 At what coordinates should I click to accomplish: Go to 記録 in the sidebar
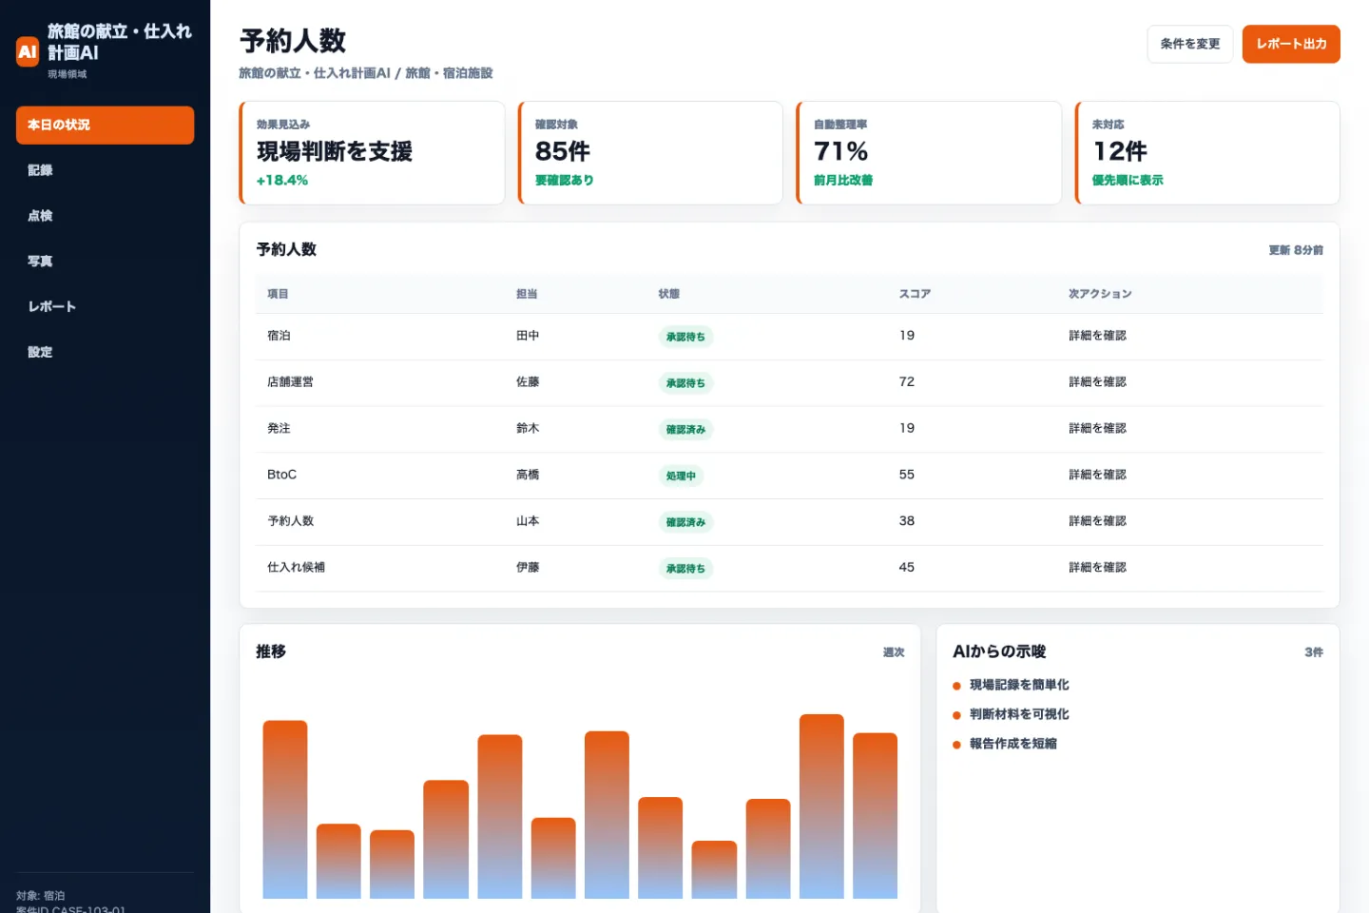coord(105,170)
